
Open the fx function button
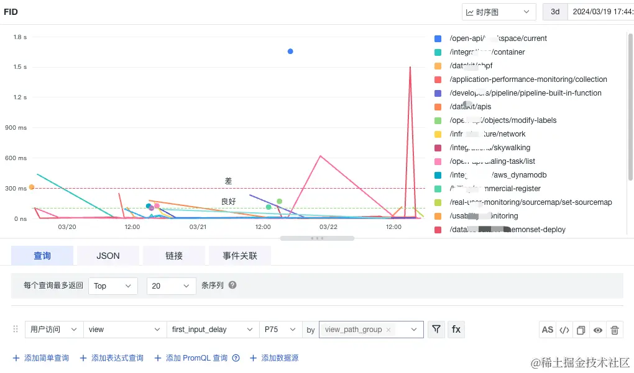click(x=456, y=330)
